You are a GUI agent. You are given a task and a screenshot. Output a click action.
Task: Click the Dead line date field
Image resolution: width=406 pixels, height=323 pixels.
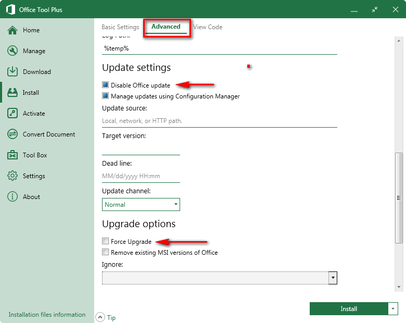coord(141,176)
